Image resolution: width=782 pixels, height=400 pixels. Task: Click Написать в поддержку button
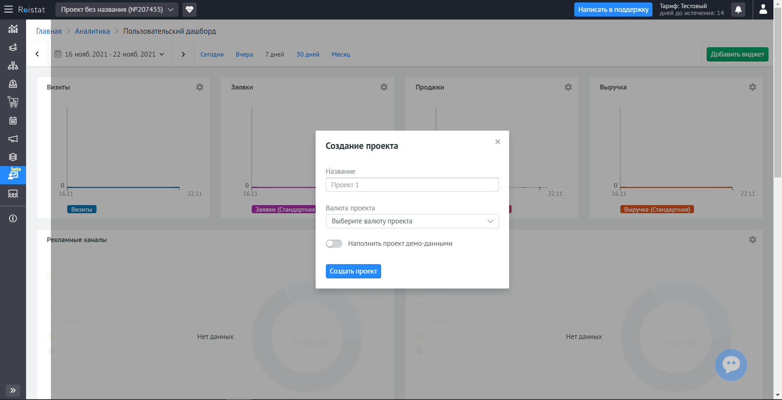pyautogui.click(x=613, y=9)
